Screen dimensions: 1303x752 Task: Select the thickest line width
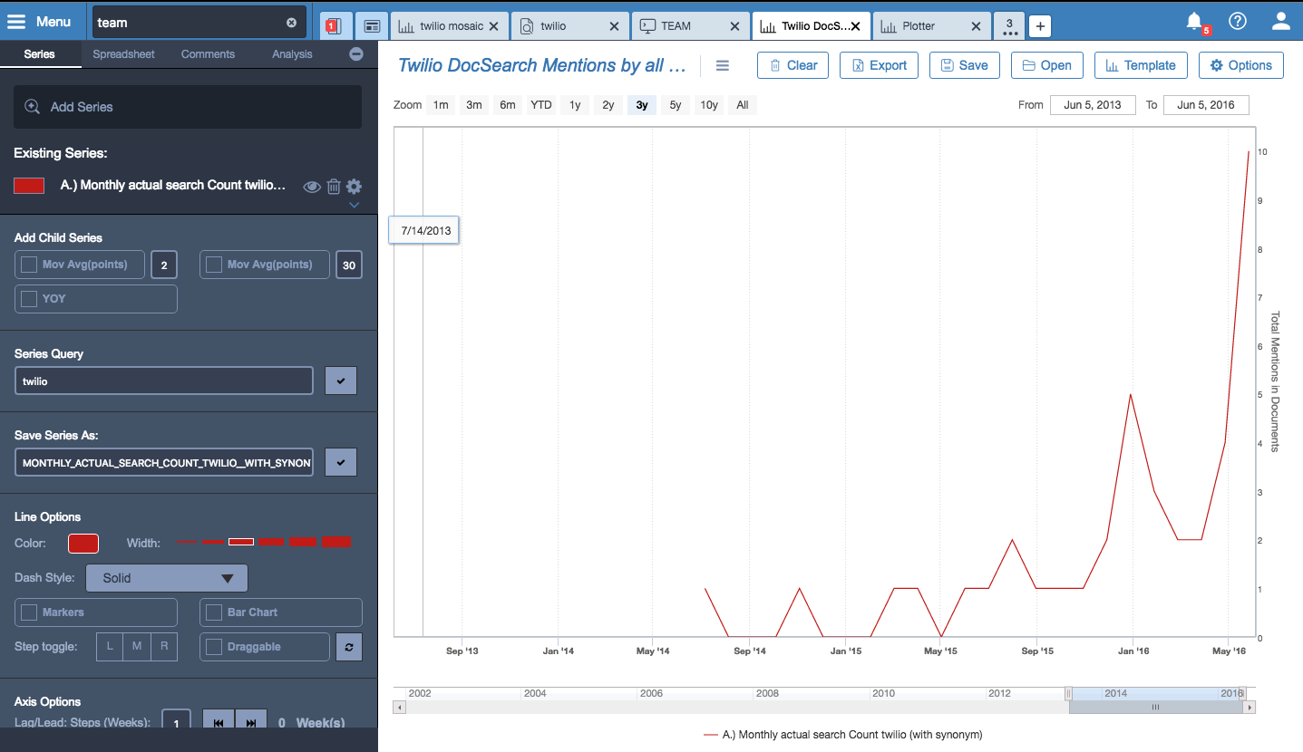tap(336, 542)
